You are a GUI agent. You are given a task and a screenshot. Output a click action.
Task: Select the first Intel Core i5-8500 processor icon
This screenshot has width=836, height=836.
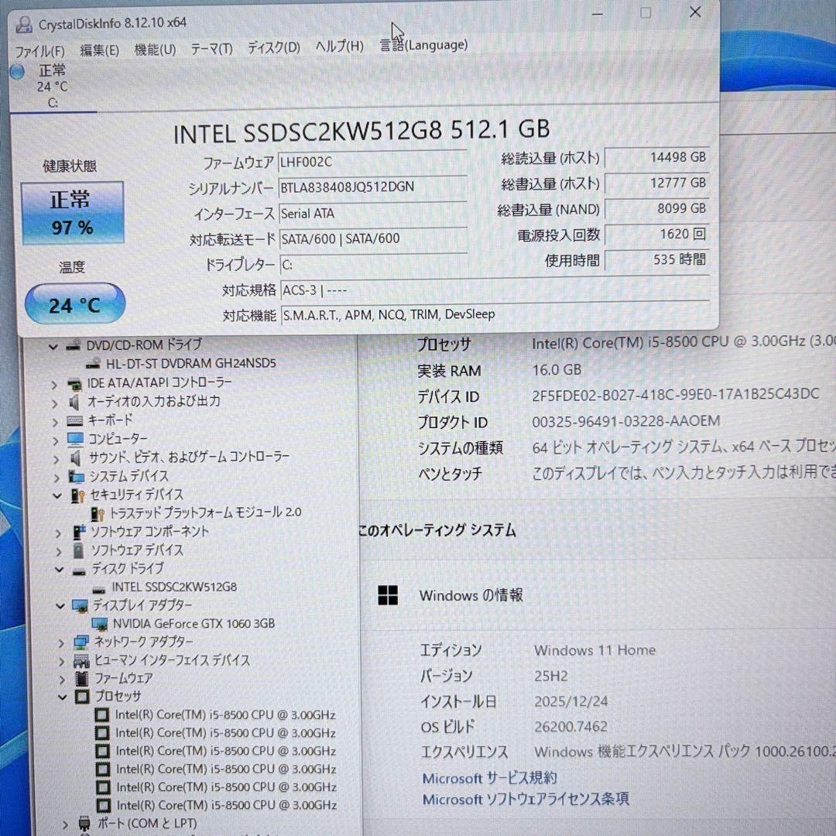(x=102, y=714)
